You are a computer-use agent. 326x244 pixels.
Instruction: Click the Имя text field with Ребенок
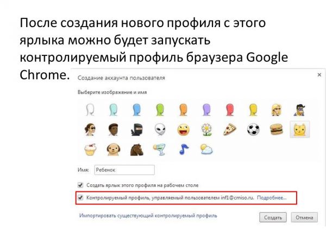pyautogui.click(x=124, y=170)
